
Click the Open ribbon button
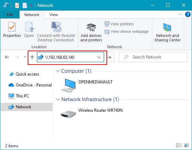(29, 30)
